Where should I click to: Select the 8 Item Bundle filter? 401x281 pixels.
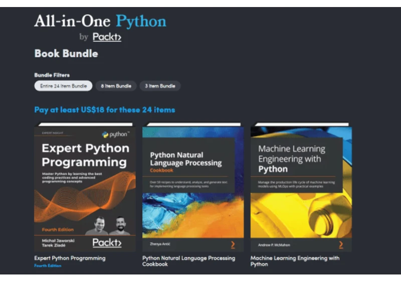pos(116,86)
